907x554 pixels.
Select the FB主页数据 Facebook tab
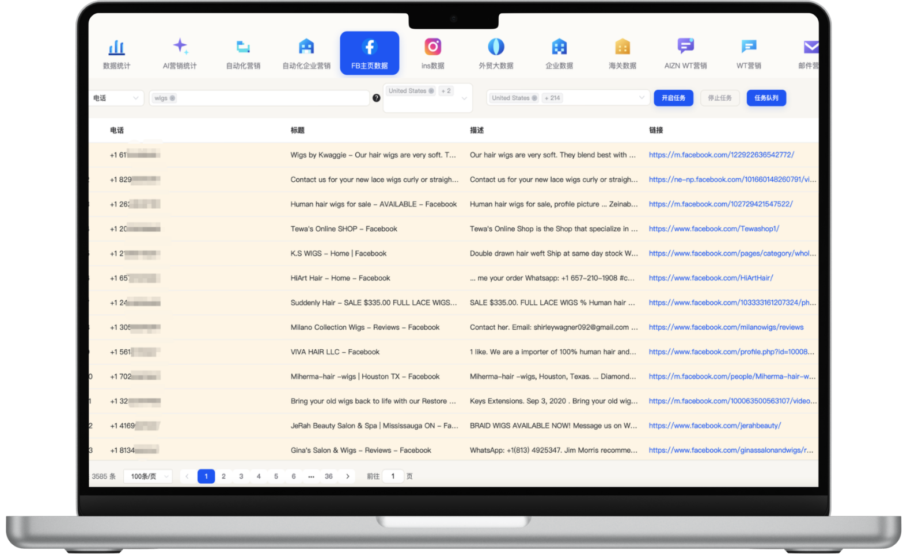pos(370,53)
